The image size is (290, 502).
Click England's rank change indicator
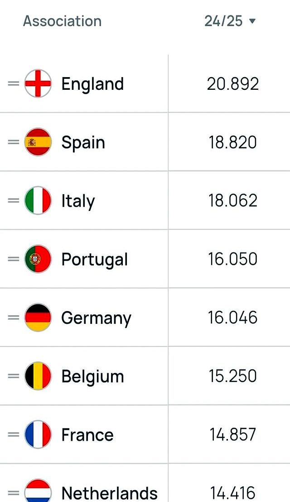coord(14,83)
